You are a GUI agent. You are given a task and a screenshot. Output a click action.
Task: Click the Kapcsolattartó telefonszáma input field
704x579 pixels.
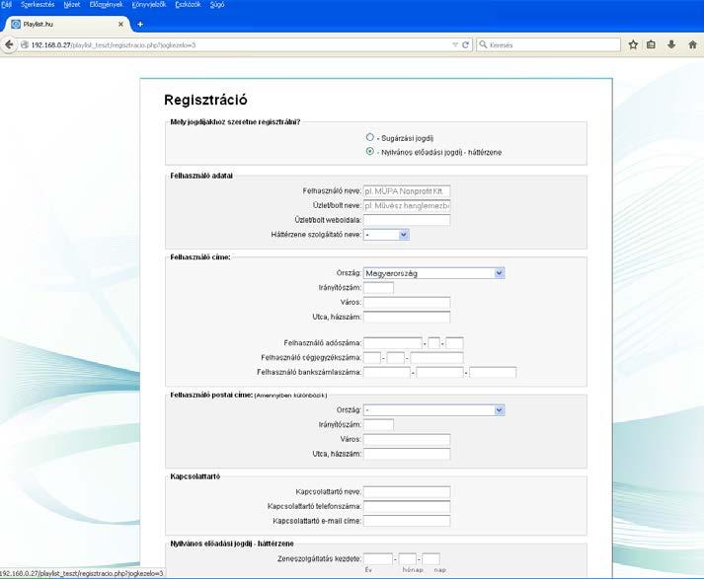[407, 506]
